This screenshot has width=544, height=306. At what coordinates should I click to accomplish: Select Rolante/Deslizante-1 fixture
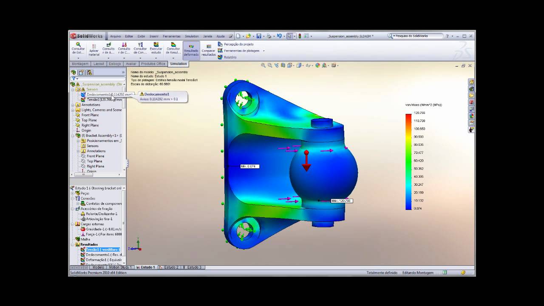[x=99, y=214]
